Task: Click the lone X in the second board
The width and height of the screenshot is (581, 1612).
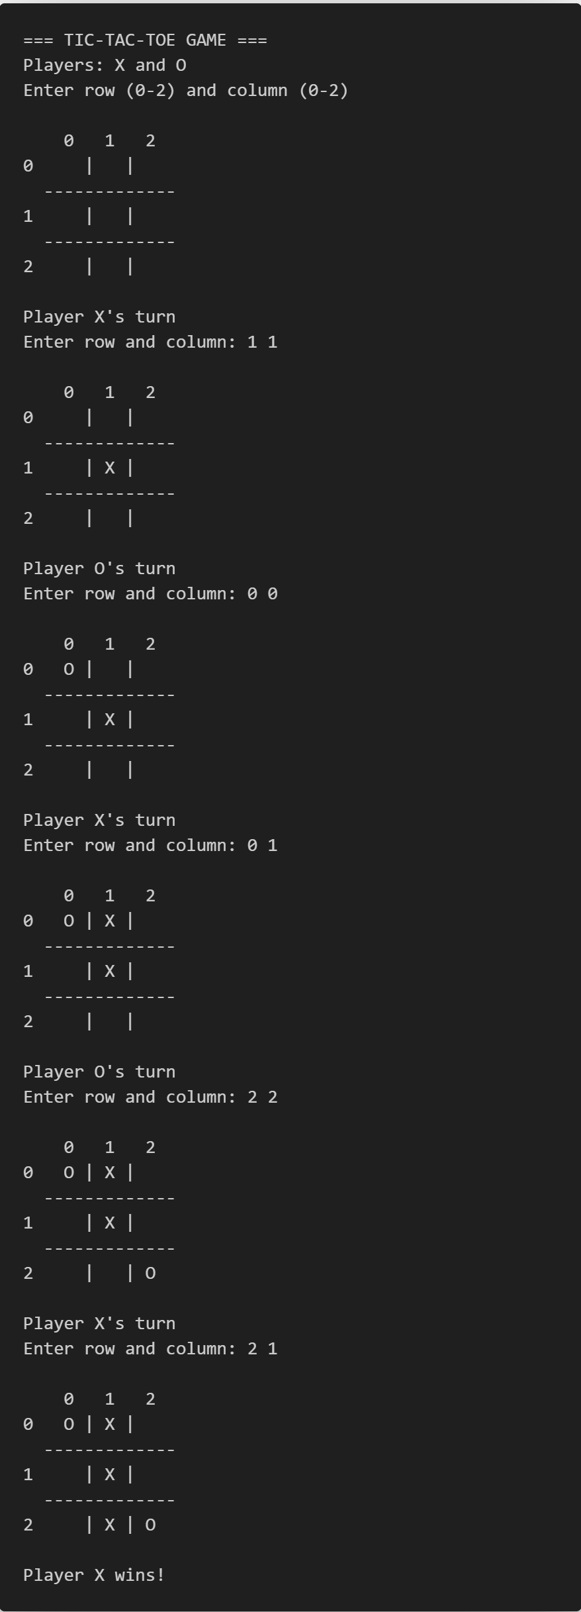Action: pos(110,468)
